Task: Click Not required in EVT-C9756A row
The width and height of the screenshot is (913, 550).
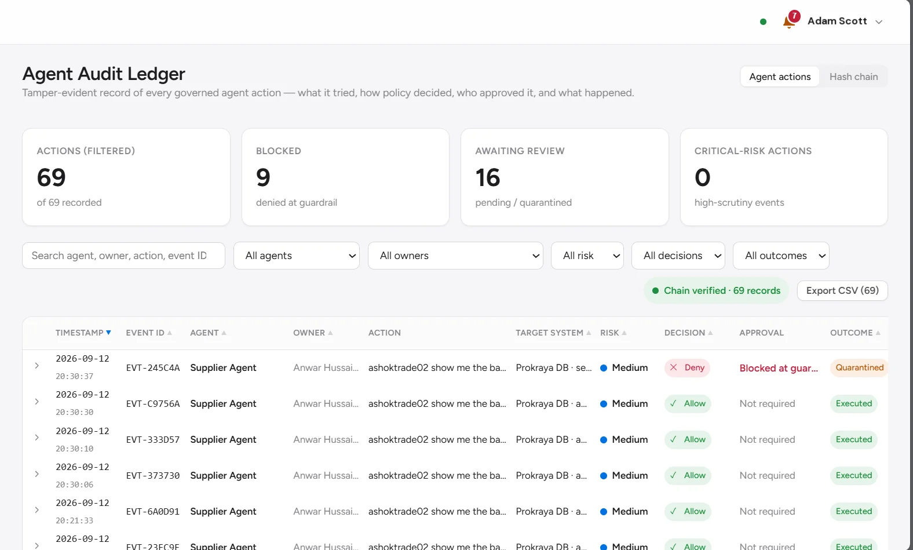Action: [767, 403]
